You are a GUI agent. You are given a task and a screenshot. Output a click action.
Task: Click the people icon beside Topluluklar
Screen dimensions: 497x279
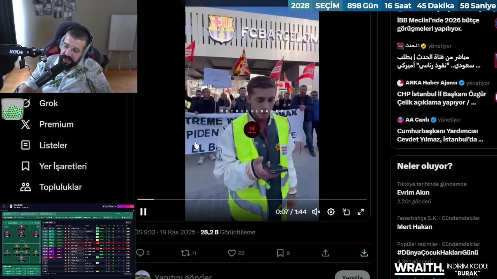pos(26,187)
